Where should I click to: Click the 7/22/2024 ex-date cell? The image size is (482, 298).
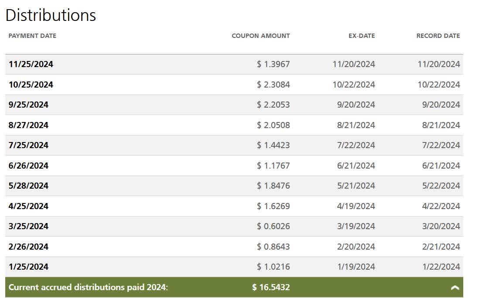[x=356, y=145]
